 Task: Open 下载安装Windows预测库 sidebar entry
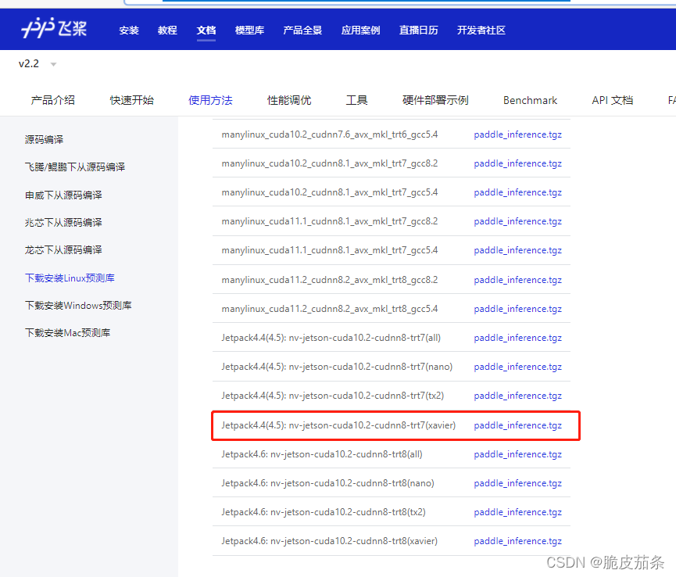click(78, 306)
